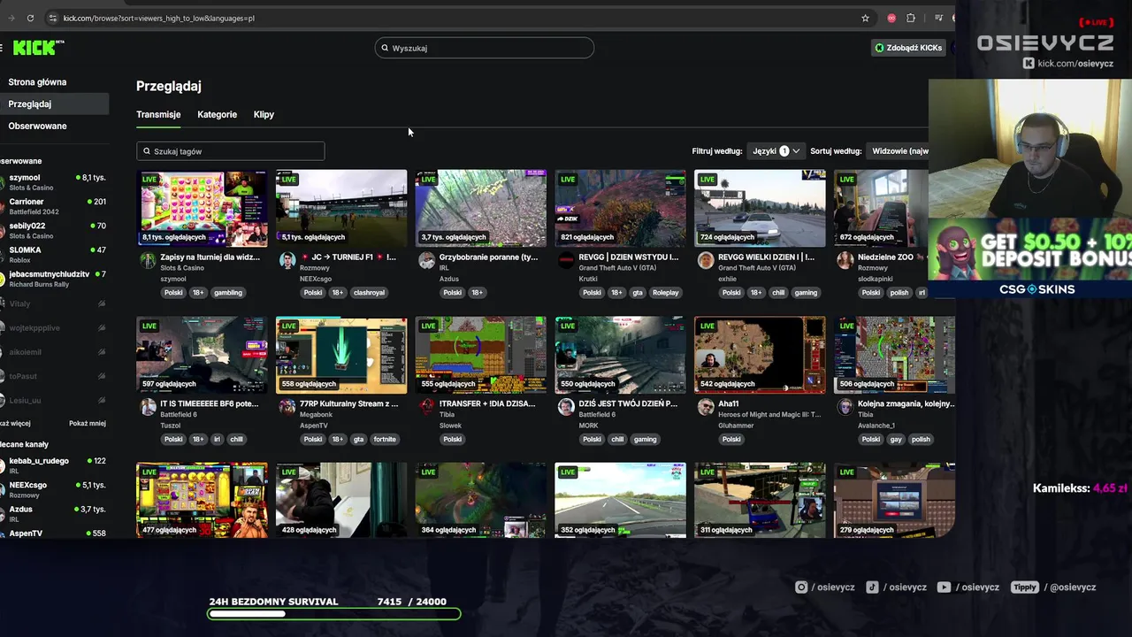The image size is (1132, 637).
Task: Click the site info icon in the address bar
Action: click(x=52, y=18)
